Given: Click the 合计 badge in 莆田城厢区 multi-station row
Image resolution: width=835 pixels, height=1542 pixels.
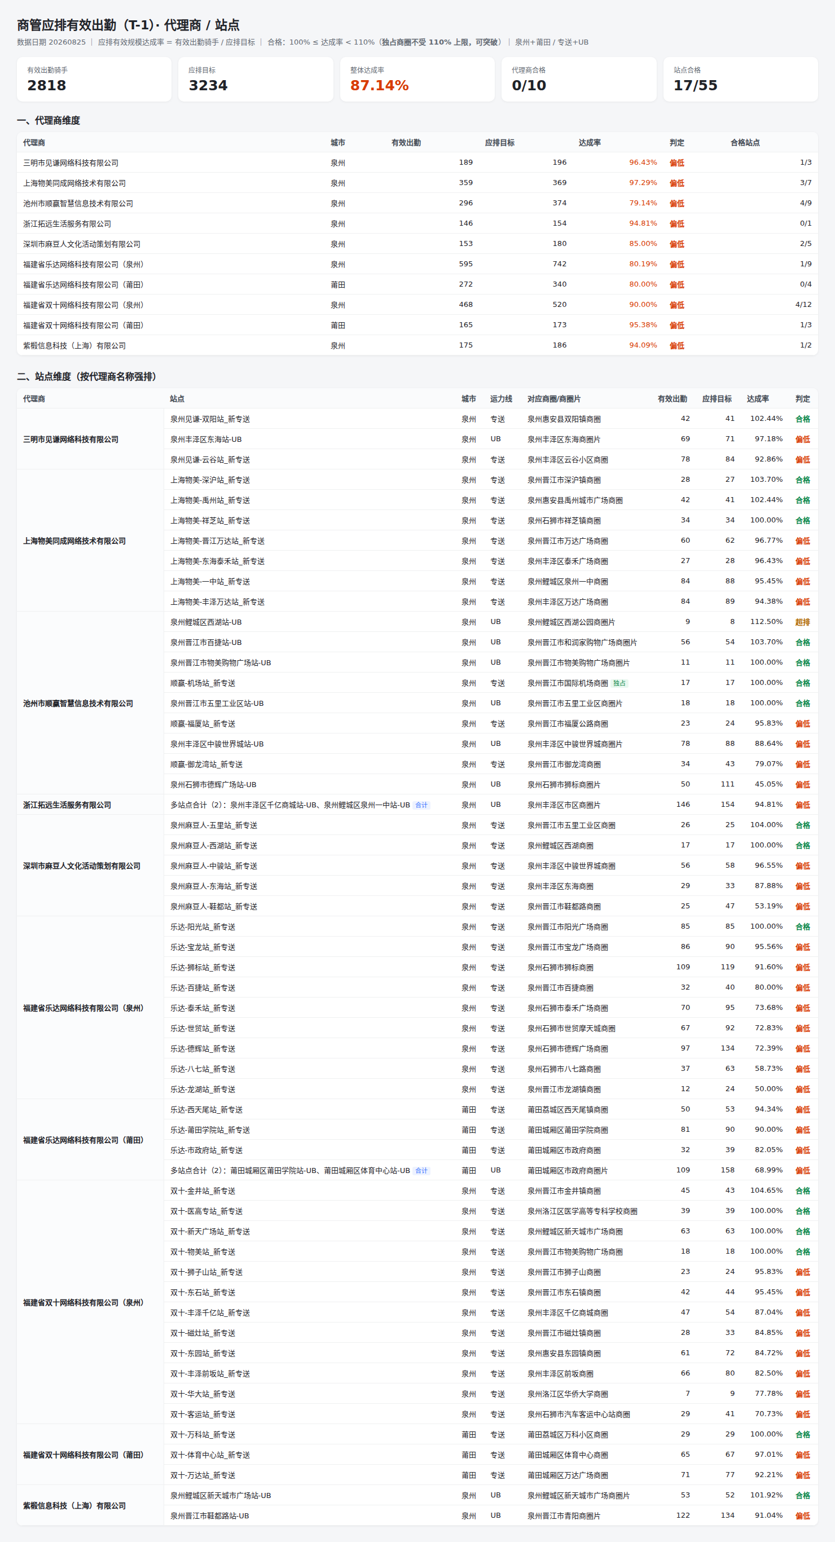Looking at the screenshot, I should (x=421, y=1171).
